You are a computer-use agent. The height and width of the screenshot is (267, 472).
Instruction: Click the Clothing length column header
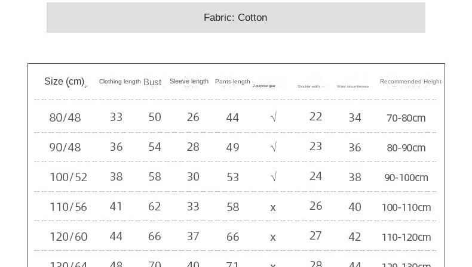pyautogui.click(x=119, y=82)
